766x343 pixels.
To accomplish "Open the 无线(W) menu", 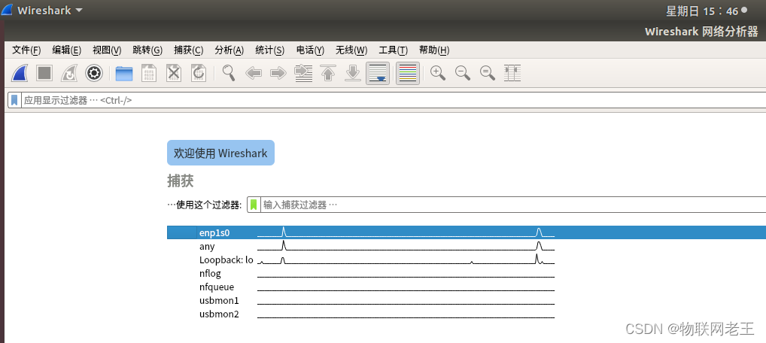I will click(x=351, y=50).
